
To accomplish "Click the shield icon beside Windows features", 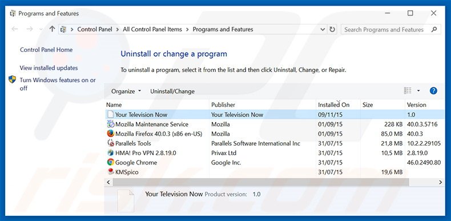I will click(12, 79).
